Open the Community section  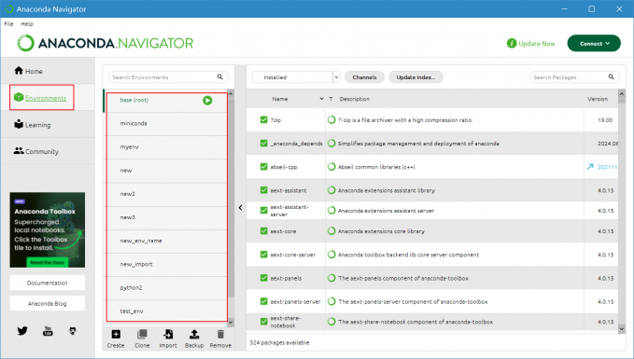click(36, 151)
